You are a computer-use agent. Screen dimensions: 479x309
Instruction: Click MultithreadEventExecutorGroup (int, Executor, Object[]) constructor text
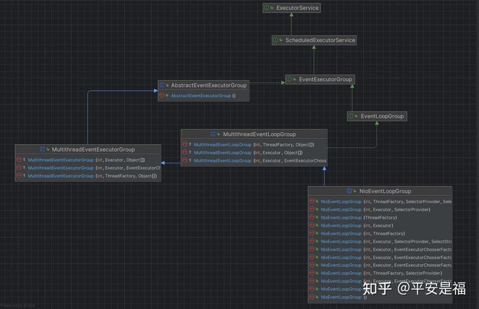tap(87, 160)
